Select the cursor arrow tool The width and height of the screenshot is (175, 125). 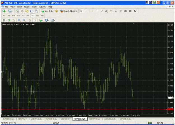coord(81,11)
